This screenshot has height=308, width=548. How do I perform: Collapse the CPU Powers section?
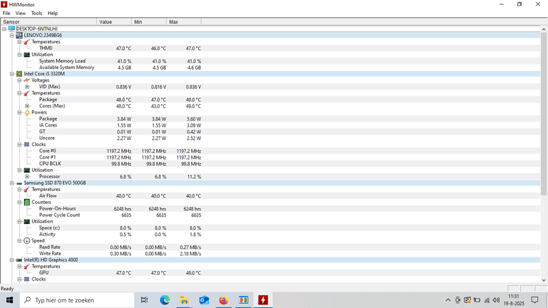coord(20,112)
